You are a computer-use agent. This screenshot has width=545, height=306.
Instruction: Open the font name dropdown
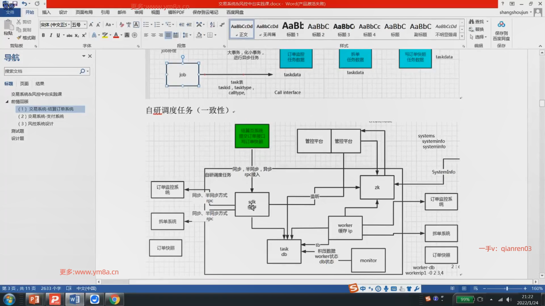point(69,25)
